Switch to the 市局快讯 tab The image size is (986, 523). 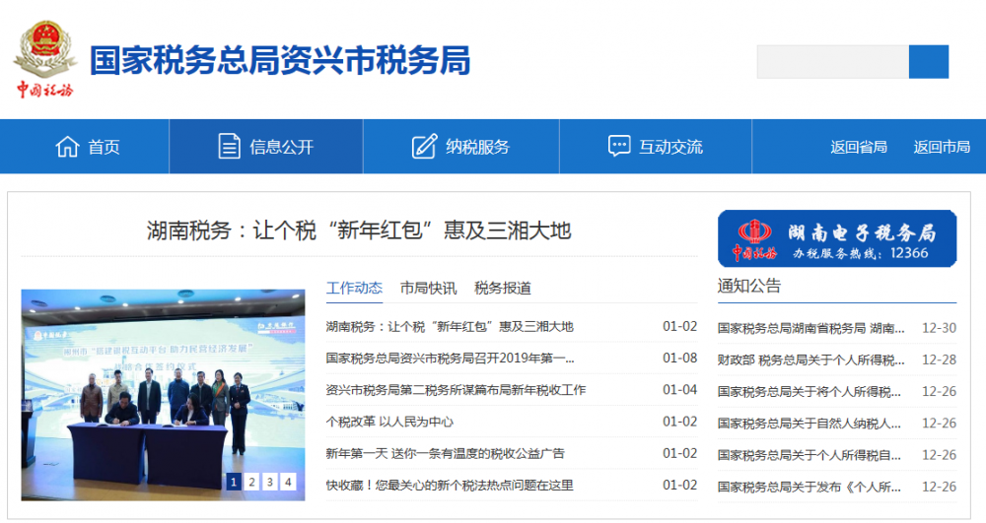tap(428, 288)
